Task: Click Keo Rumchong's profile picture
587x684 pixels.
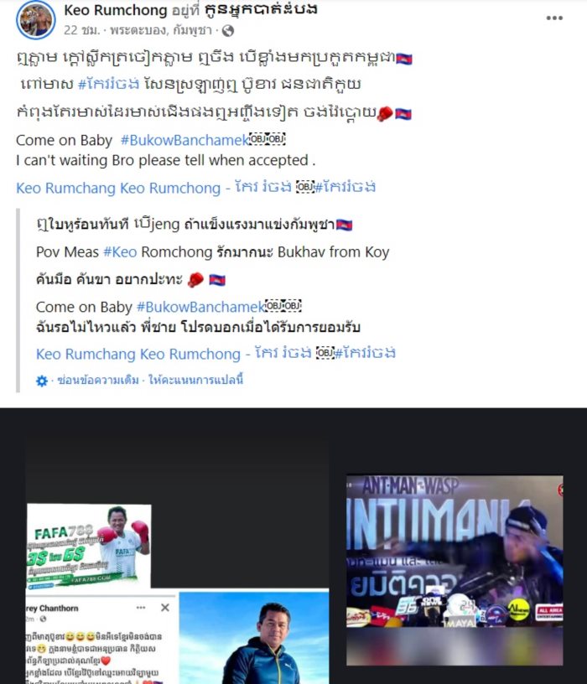Action: pos(36,20)
